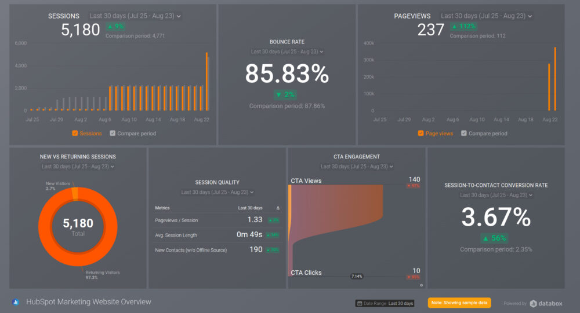Open the CTA Engagement date range dropdown

pyautogui.click(x=357, y=167)
